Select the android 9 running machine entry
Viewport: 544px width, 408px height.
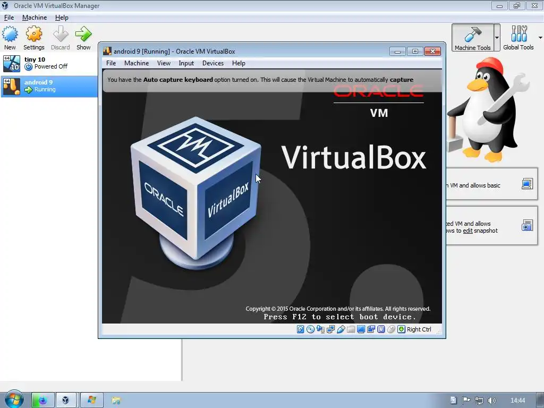point(49,86)
